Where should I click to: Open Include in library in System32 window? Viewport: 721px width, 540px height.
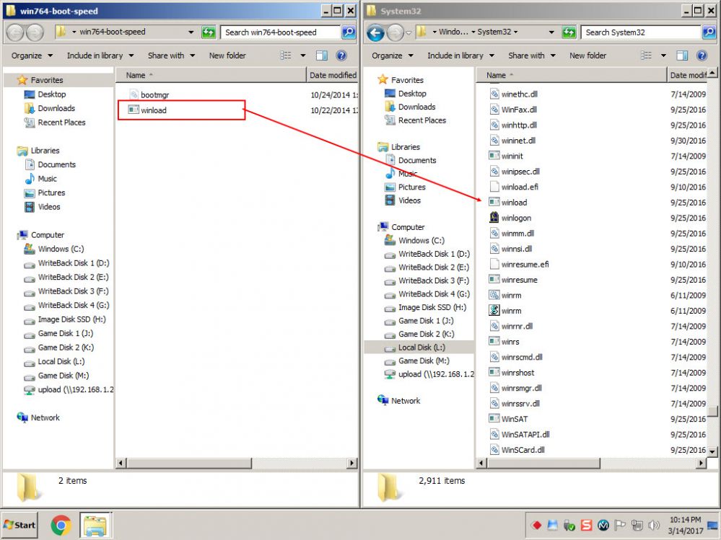[460, 56]
